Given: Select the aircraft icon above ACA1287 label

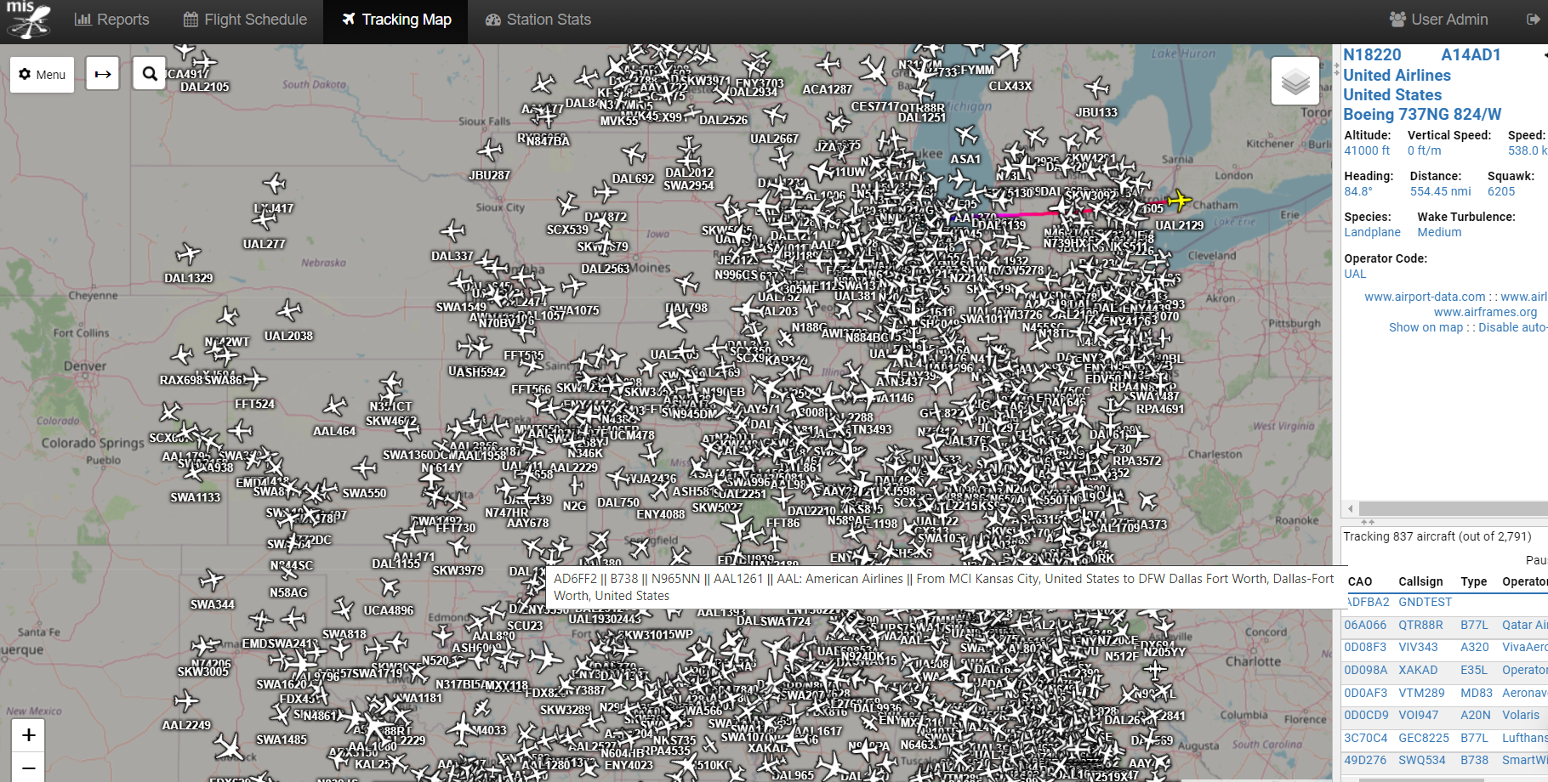Looking at the screenshot, I should click(x=828, y=64).
